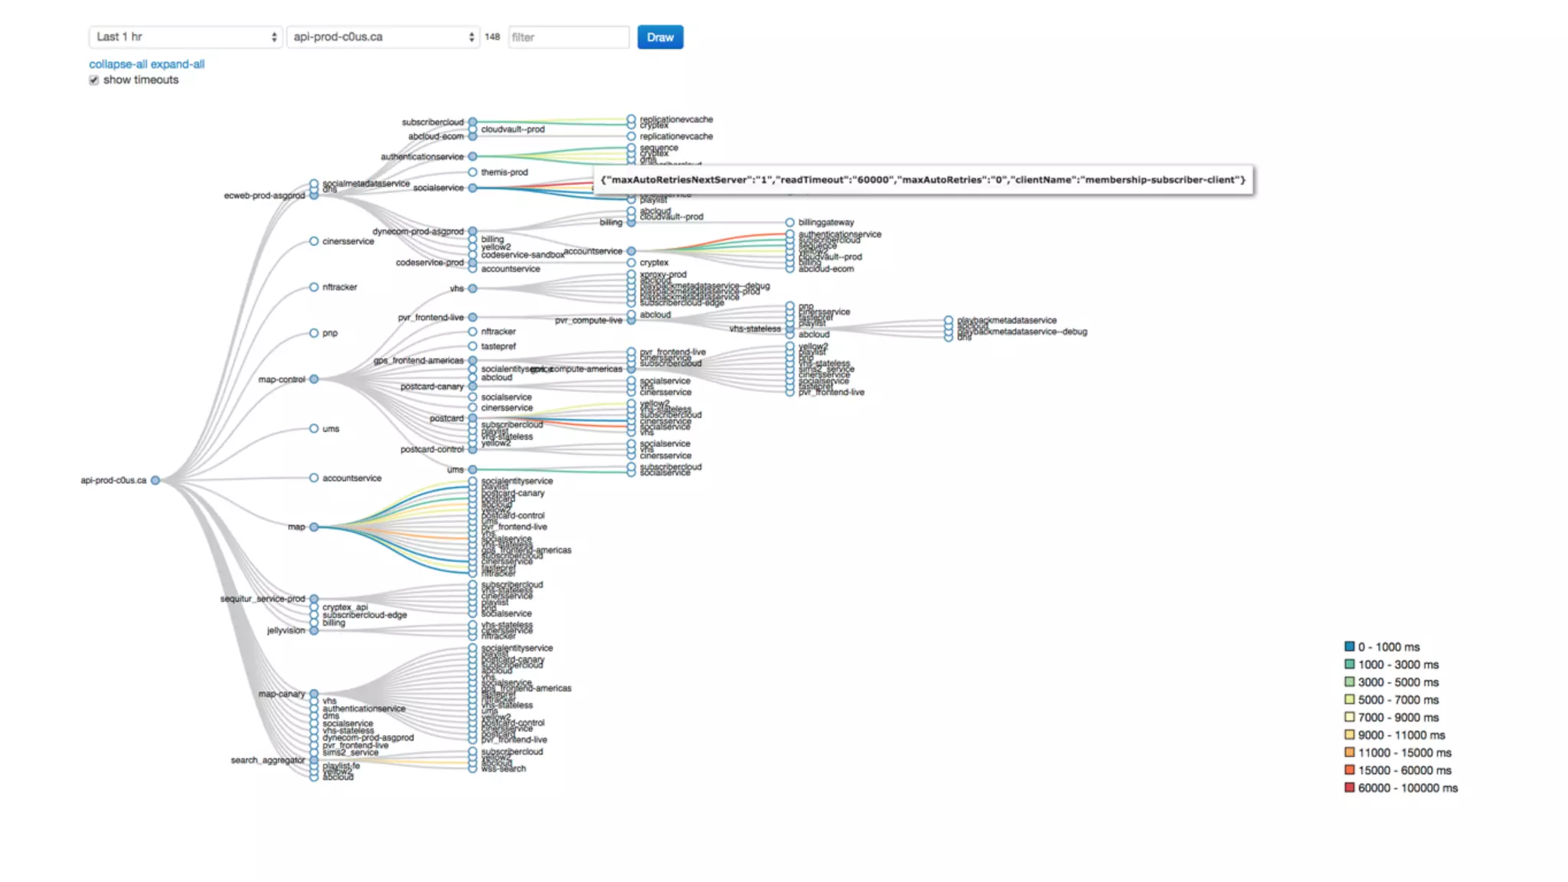Collapse the ecweb-prod-asgprod tree node
Image resolution: width=1568 pixels, height=882 pixels.
tap(314, 195)
